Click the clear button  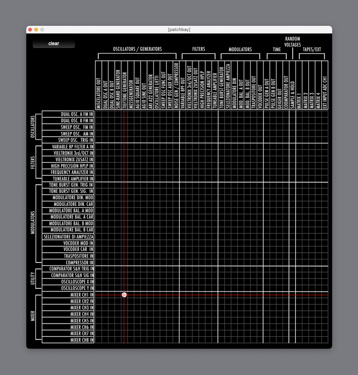[54, 44]
